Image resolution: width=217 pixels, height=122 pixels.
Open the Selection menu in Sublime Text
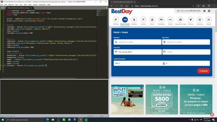coord(11,4)
